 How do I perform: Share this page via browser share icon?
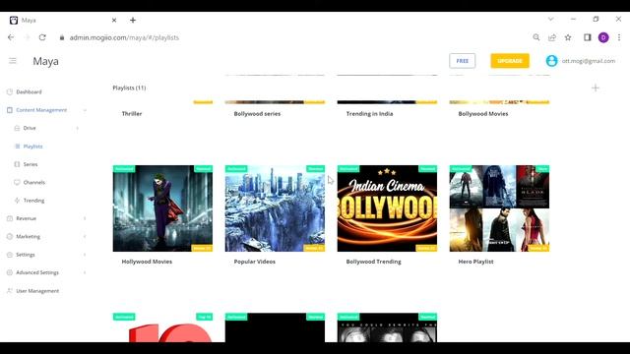pos(552,37)
